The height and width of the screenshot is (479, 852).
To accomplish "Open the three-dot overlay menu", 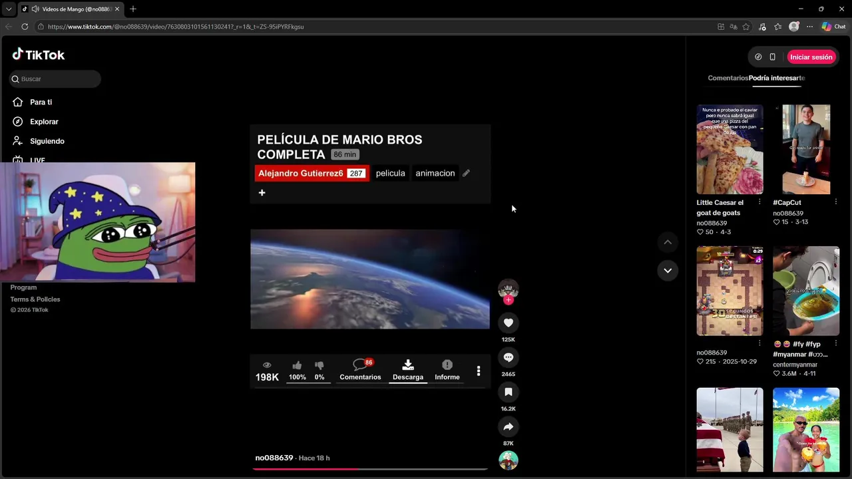I will click(x=479, y=371).
